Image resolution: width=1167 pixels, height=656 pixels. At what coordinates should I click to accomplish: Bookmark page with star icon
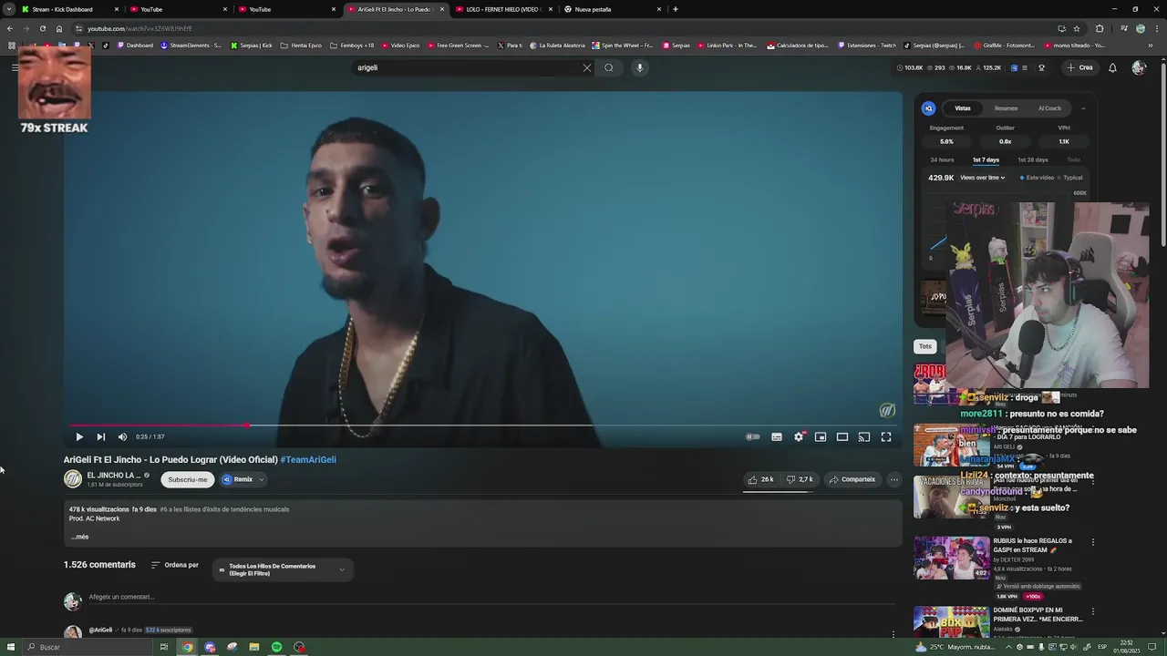pyautogui.click(x=1077, y=28)
